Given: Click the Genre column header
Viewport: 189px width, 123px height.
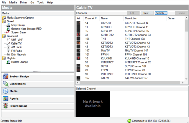Looking at the screenshot, I should coord(175,18).
